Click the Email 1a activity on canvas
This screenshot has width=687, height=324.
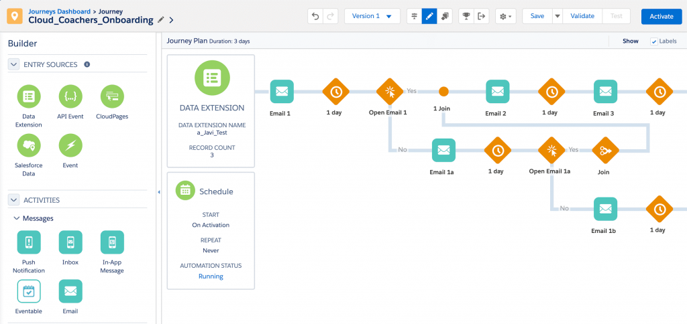pos(443,150)
